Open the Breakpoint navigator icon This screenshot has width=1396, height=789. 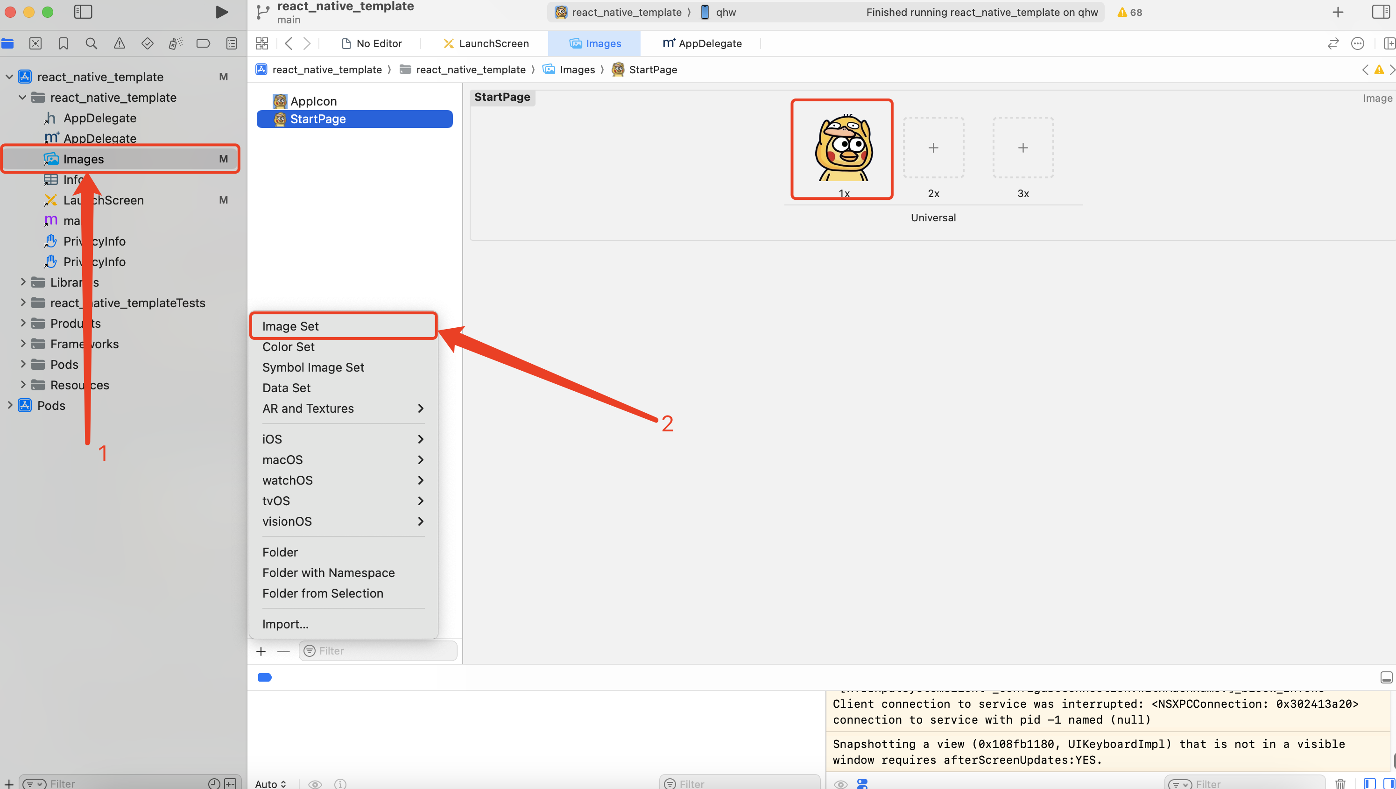click(203, 43)
